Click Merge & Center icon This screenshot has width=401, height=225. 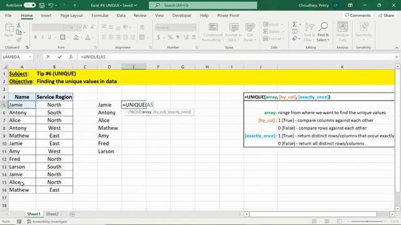coord(142,37)
